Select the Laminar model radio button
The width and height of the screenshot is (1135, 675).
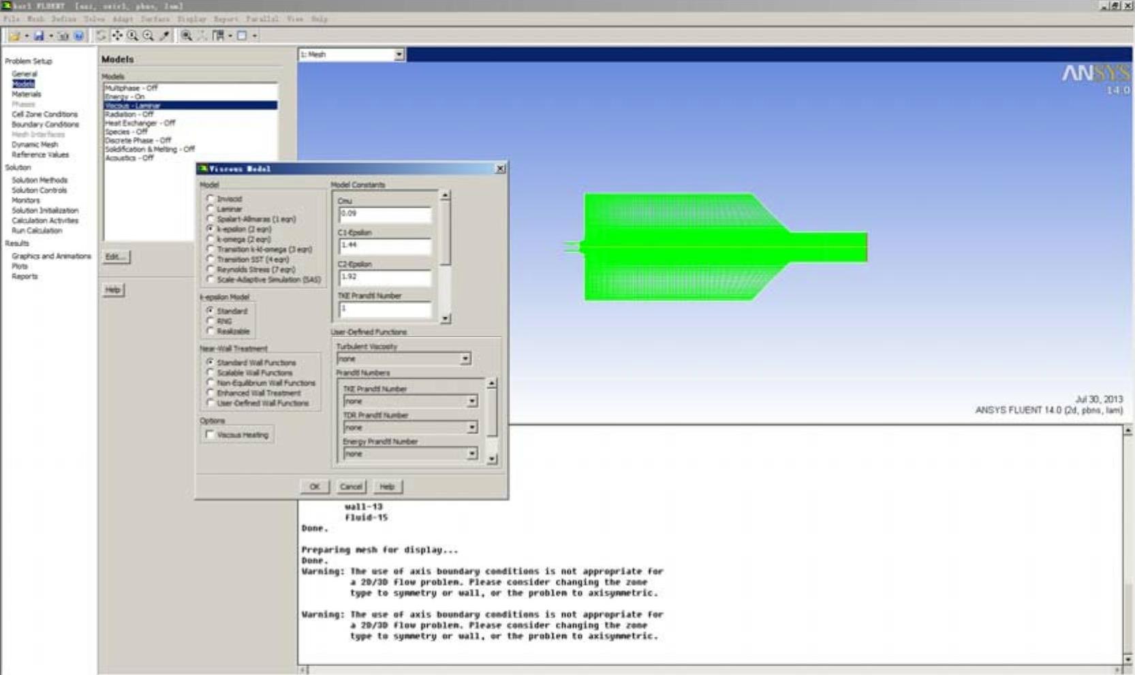pos(210,209)
